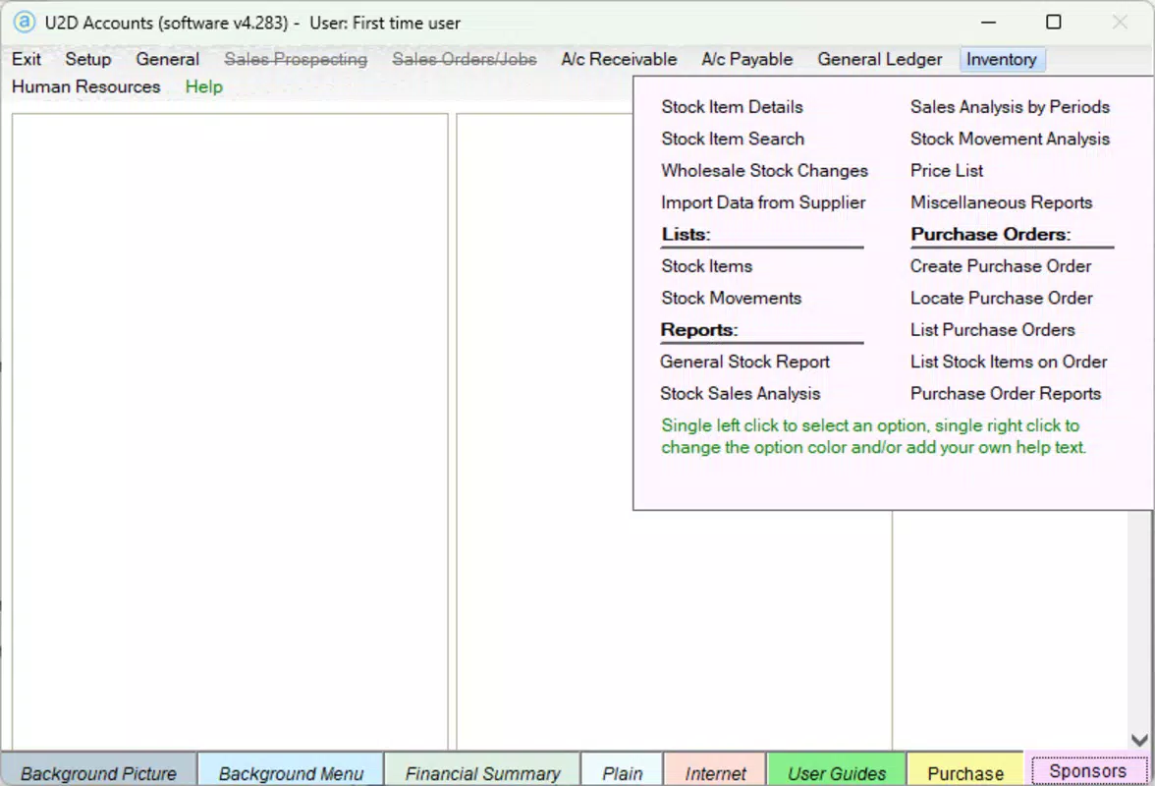Open the green Help menu
Image resolution: width=1155 pixels, height=786 pixels.
[x=204, y=86]
